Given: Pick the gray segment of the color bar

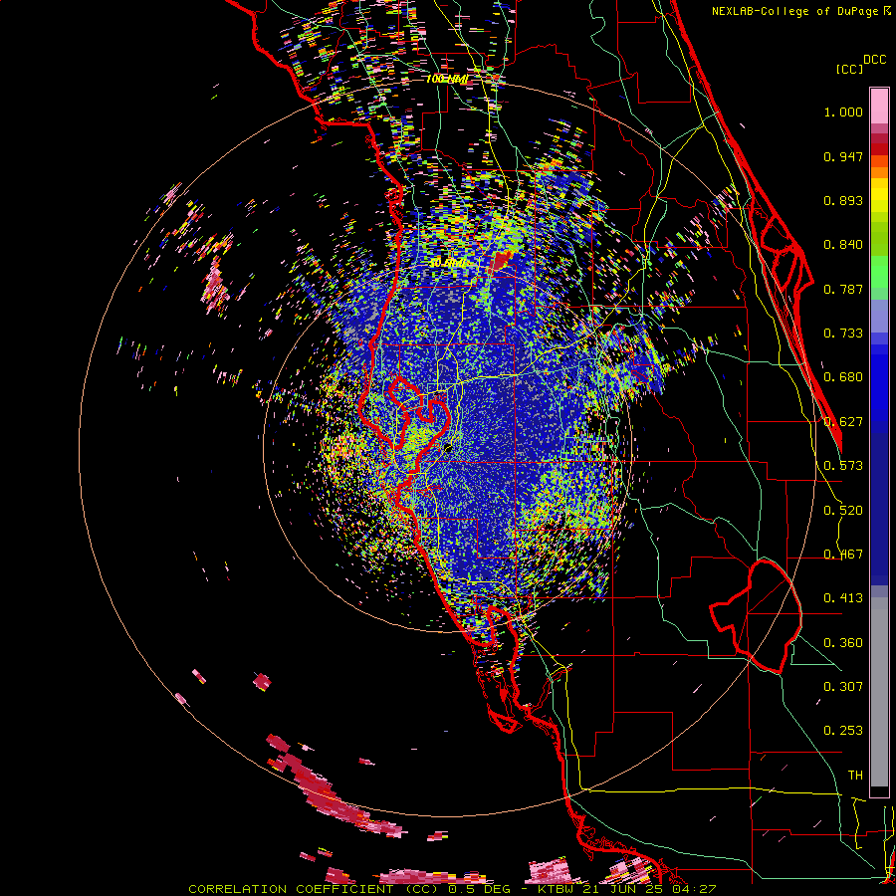Looking at the screenshot, I should (879, 692).
